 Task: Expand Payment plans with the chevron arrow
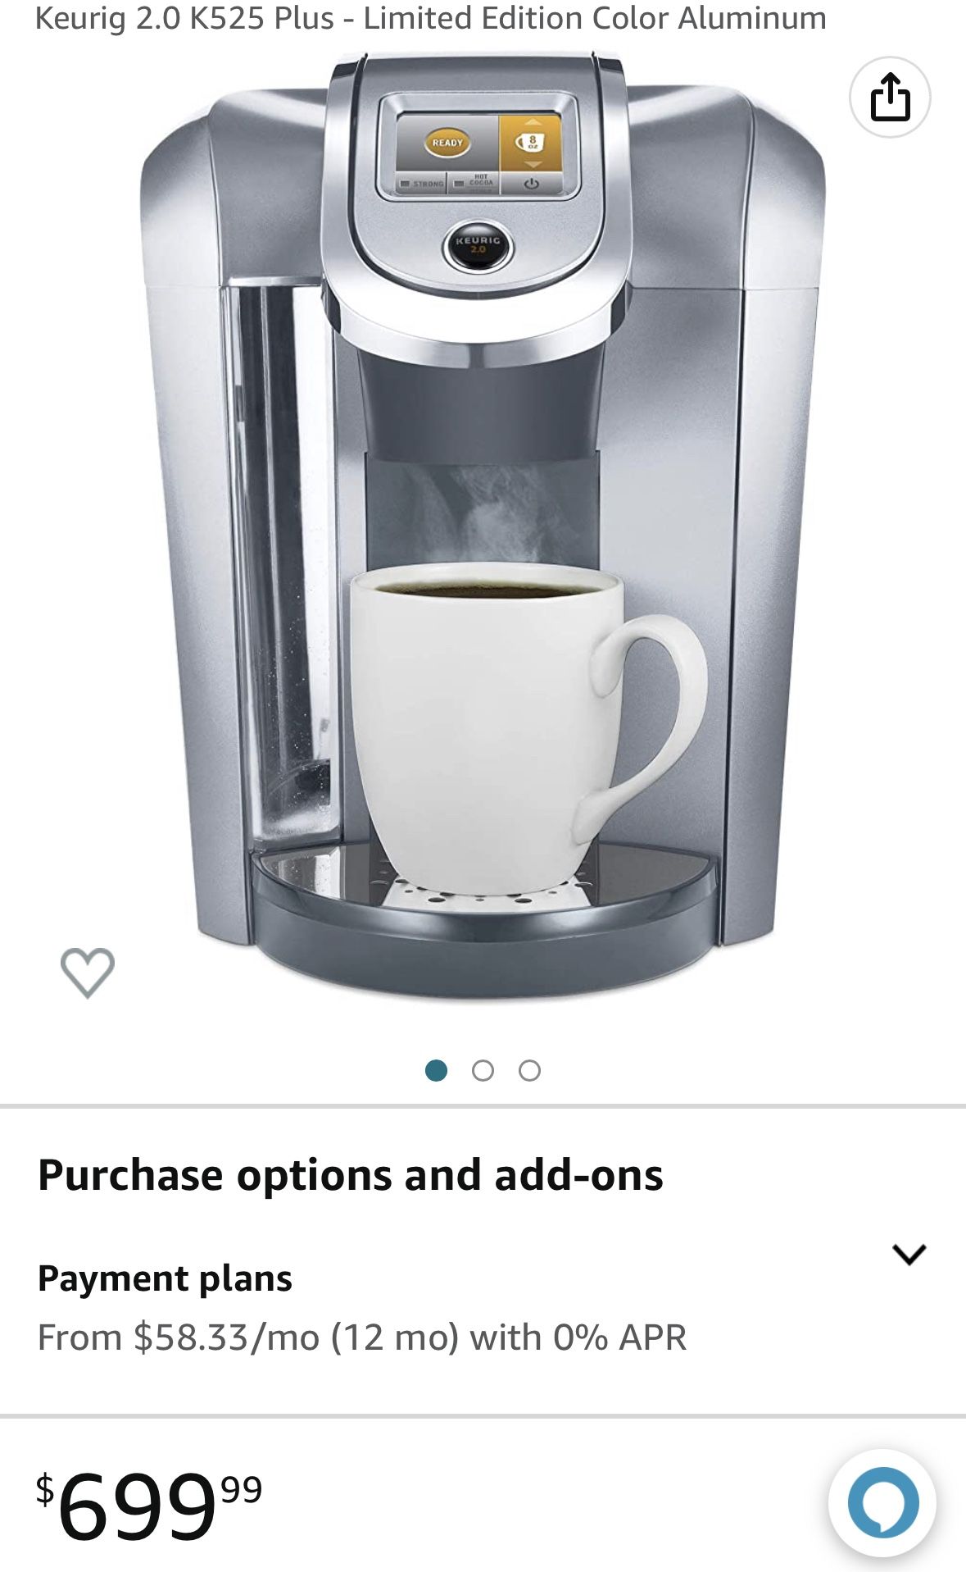[x=909, y=1254]
